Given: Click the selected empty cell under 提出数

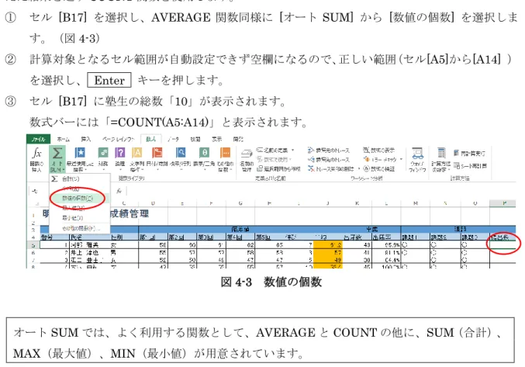Looking at the screenshot, I should click(x=503, y=244).
